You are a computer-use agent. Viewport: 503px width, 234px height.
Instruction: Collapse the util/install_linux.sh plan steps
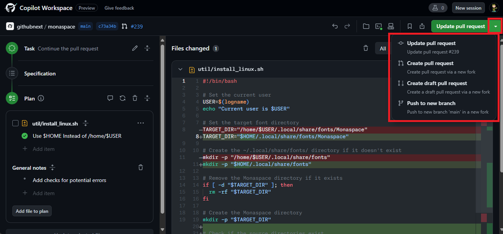85,123
